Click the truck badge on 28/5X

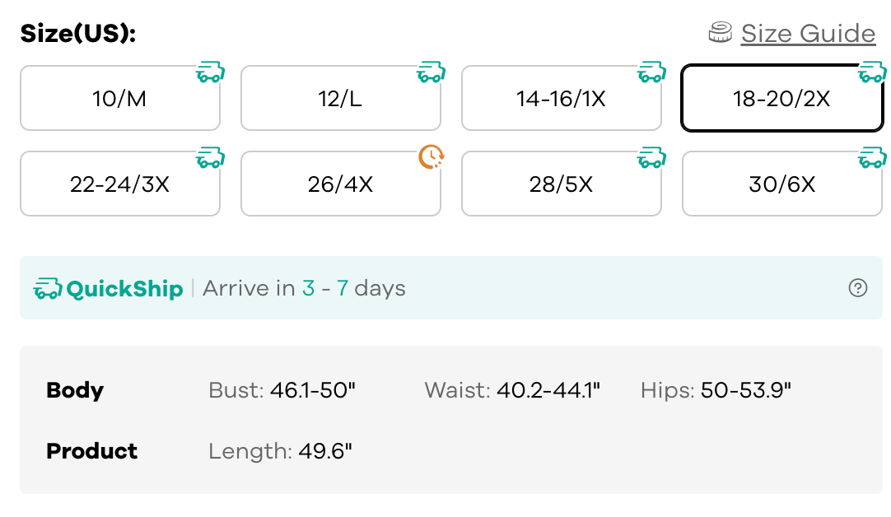tap(652, 157)
